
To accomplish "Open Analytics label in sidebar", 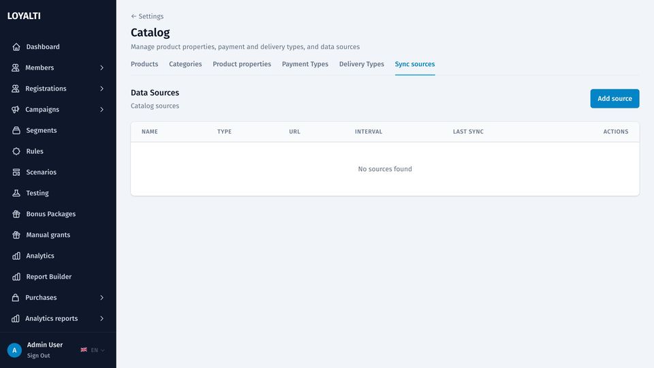I will [40, 256].
